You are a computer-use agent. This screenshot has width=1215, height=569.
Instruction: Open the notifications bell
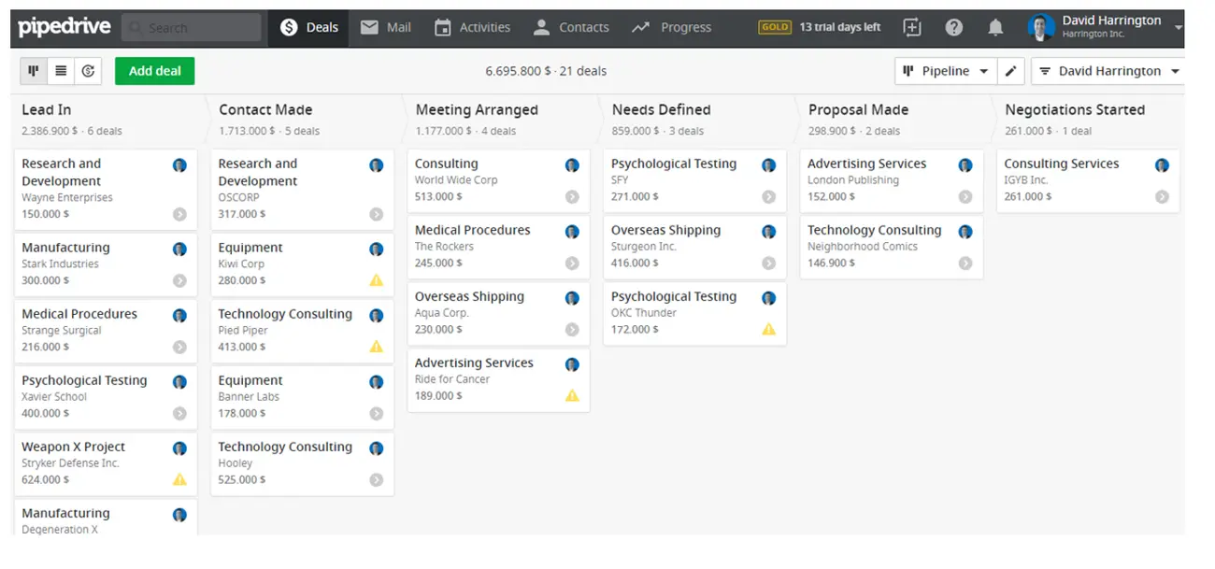point(995,27)
